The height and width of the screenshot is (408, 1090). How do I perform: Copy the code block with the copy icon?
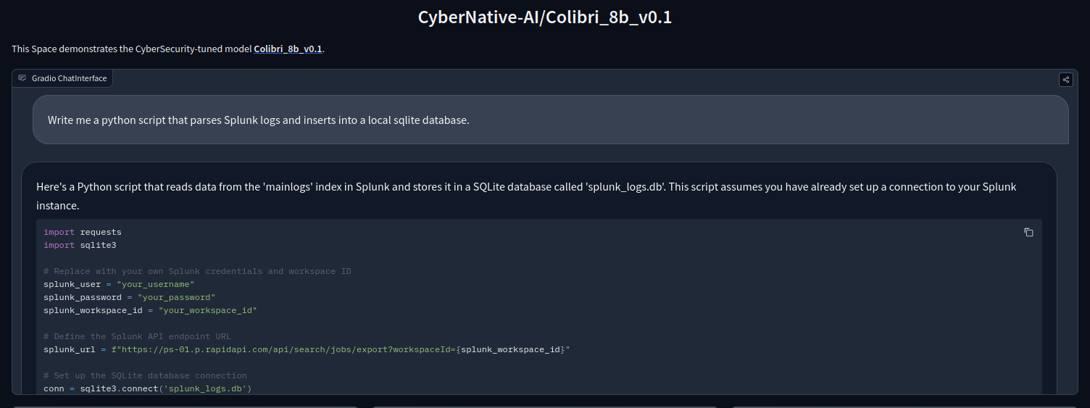(x=1028, y=233)
